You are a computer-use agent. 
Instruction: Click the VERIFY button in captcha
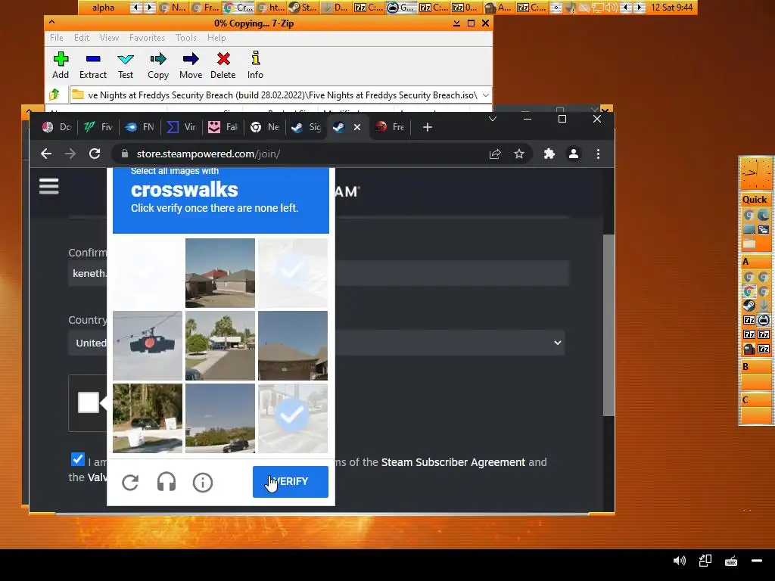[x=291, y=482]
